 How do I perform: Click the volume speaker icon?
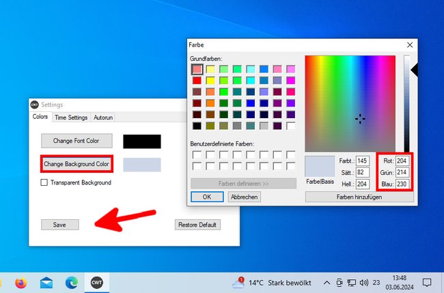point(363,283)
